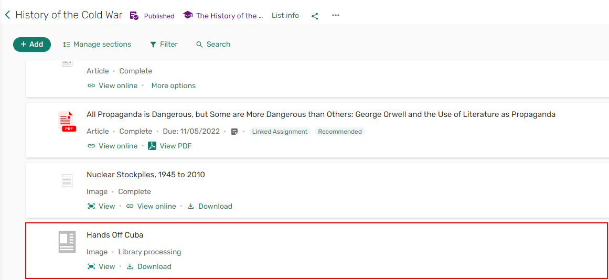Screen dimensions: 609x280
Task: Open the Hands Off Cuba title
Action: pyautogui.click(x=115, y=235)
